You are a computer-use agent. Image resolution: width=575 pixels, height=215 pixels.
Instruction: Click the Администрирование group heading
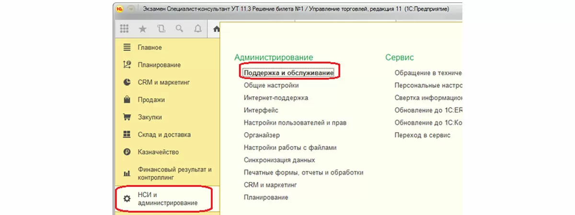[x=274, y=57]
